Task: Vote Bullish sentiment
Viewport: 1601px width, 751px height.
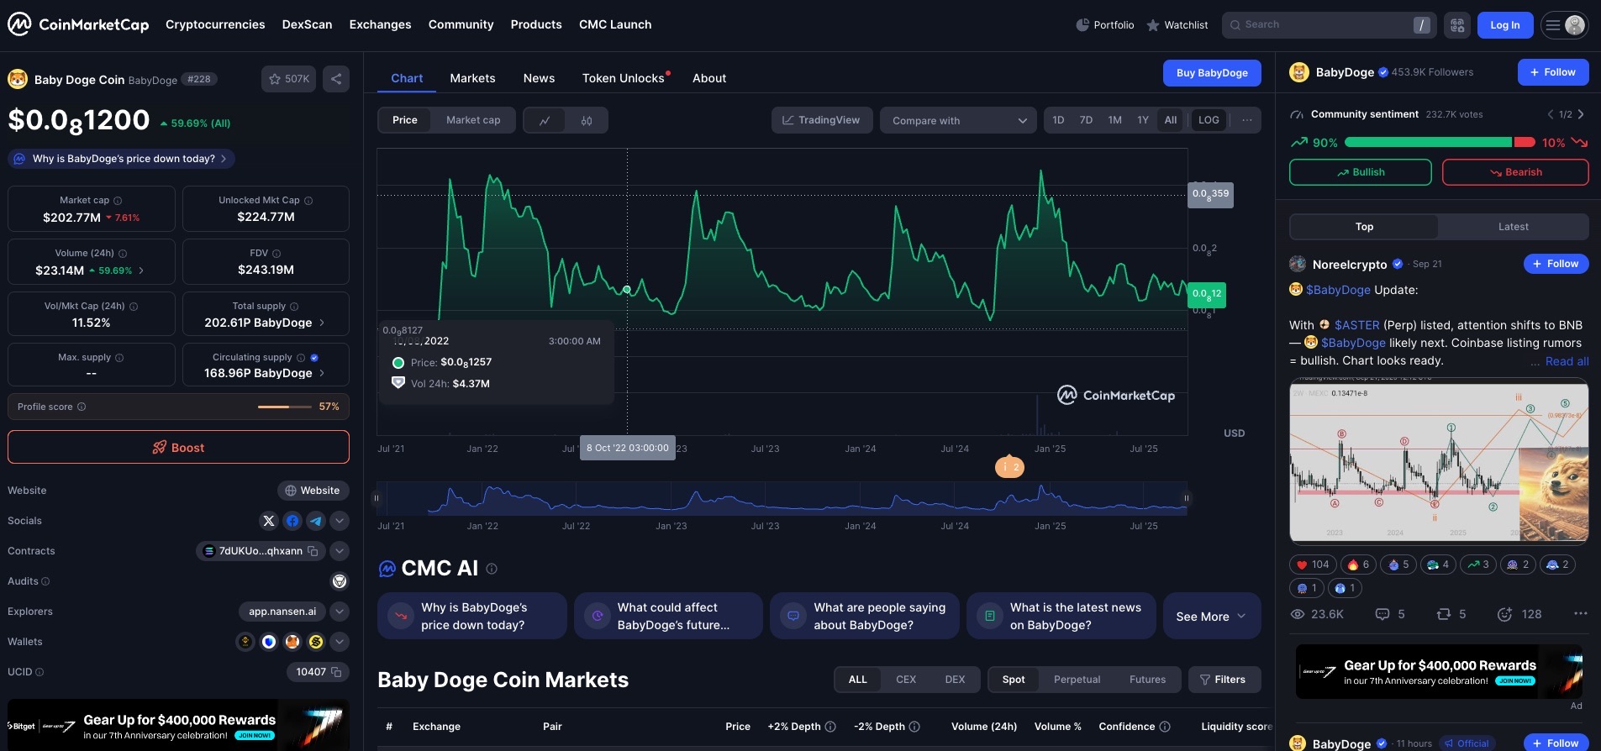Action: [x=1360, y=172]
